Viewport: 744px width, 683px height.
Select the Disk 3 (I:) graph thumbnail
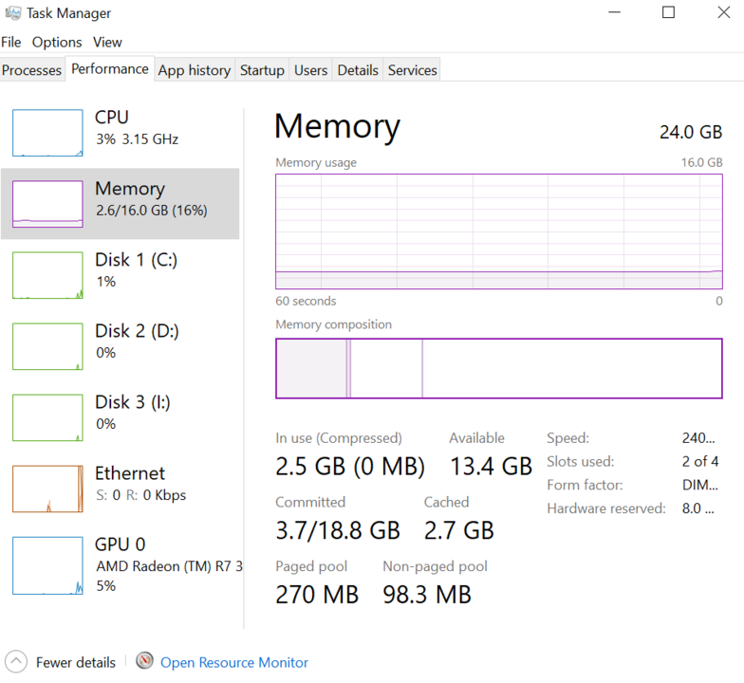47,417
